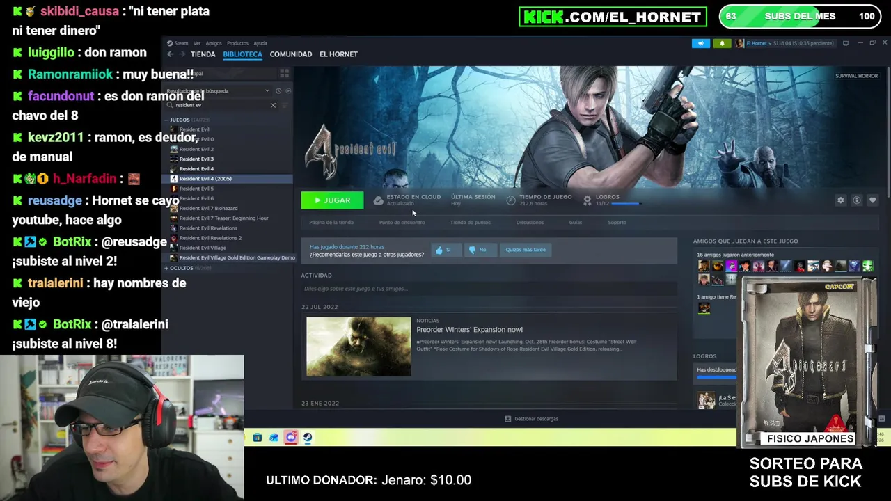891x501 pixels.
Task: Open advanced filter icon beside search
Action: 285,105
